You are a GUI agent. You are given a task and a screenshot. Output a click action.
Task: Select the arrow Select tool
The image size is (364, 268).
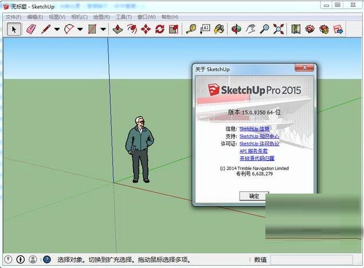[x=14, y=29]
